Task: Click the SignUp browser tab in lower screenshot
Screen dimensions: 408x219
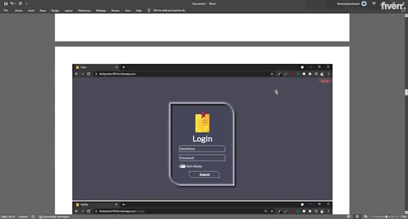Action: pyautogui.click(x=97, y=205)
